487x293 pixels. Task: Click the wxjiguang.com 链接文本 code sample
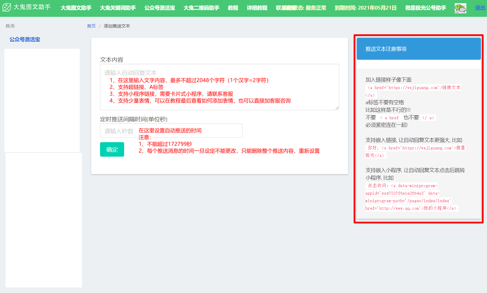[413, 91]
